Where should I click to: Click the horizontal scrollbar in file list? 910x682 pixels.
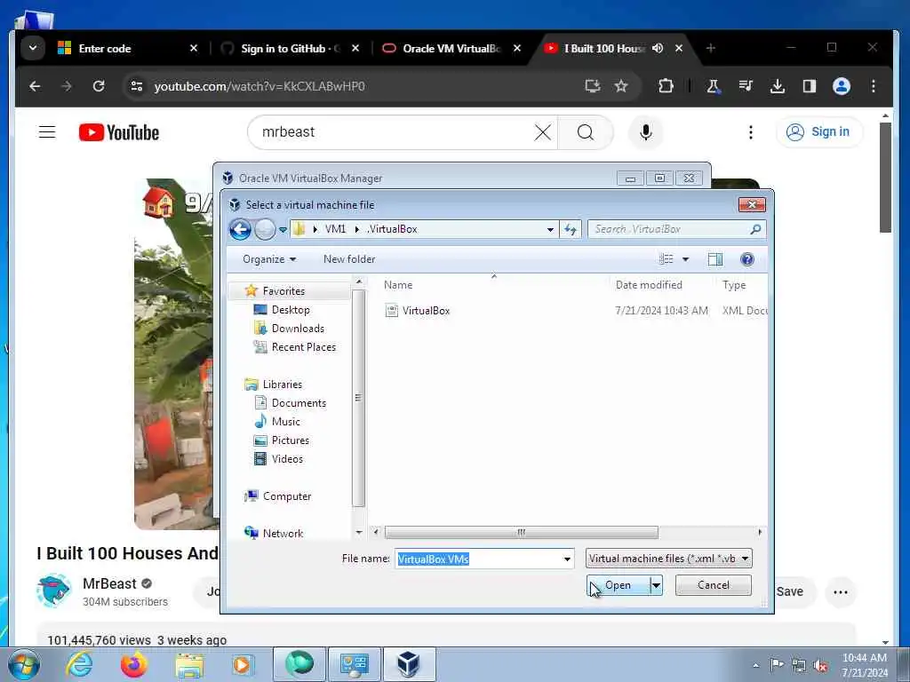tap(521, 532)
